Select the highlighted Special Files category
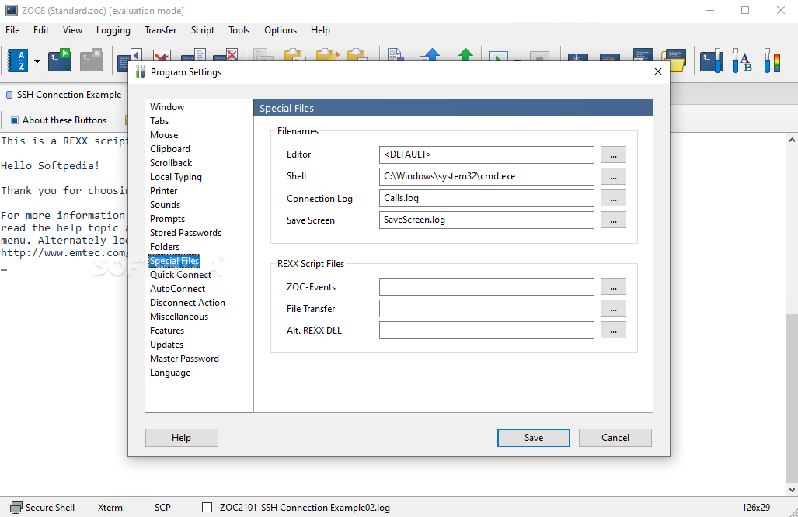This screenshot has width=798, height=517. (175, 261)
